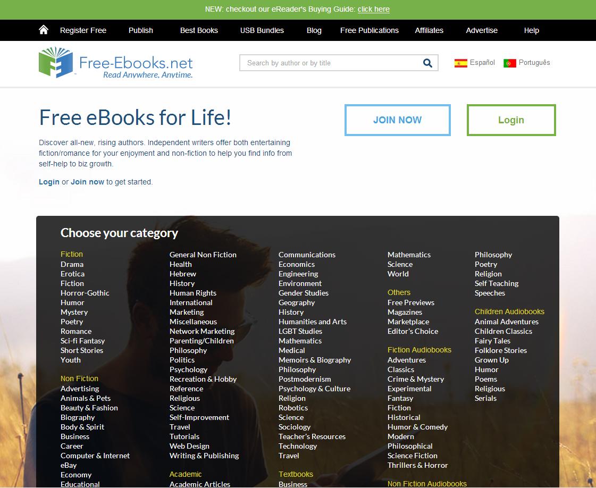
Task: Open the Communications category
Action: point(307,255)
